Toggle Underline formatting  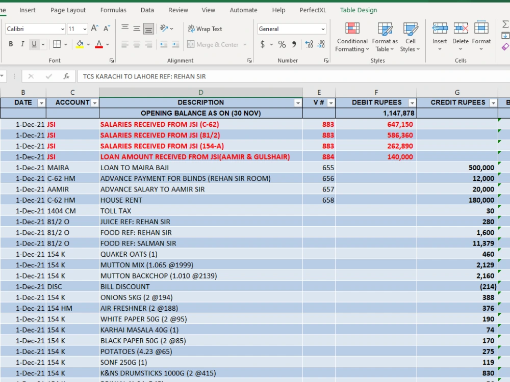point(34,44)
